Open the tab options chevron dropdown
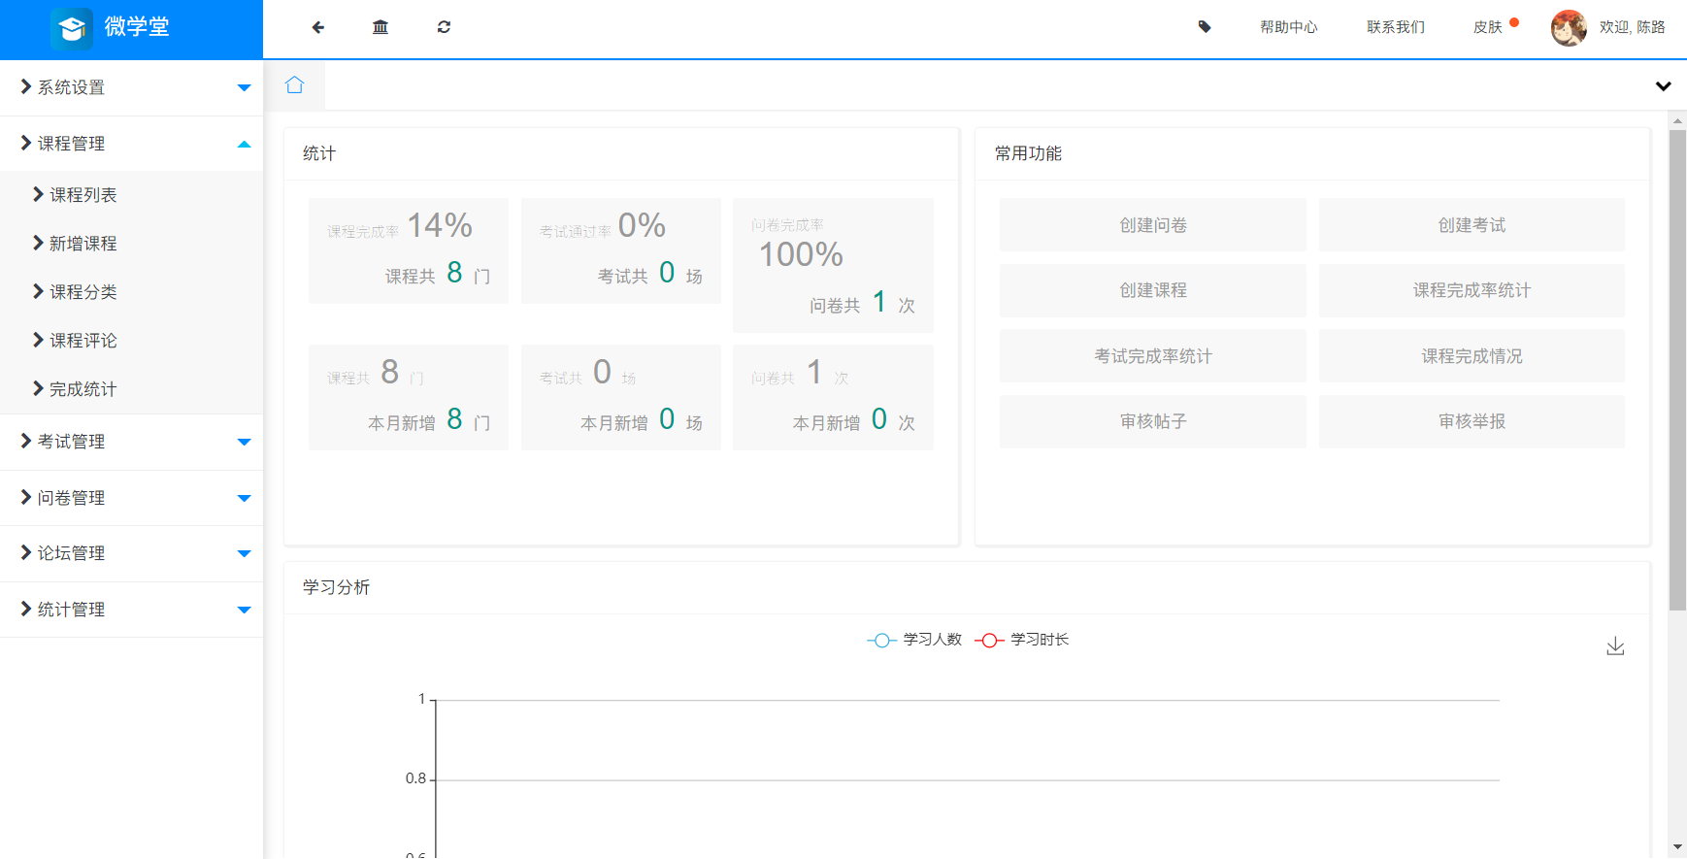Viewport: 1687px width, 859px height. point(1663,86)
